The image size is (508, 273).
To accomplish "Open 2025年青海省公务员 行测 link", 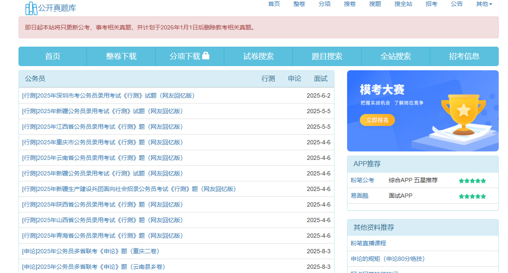I will coord(103,236).
